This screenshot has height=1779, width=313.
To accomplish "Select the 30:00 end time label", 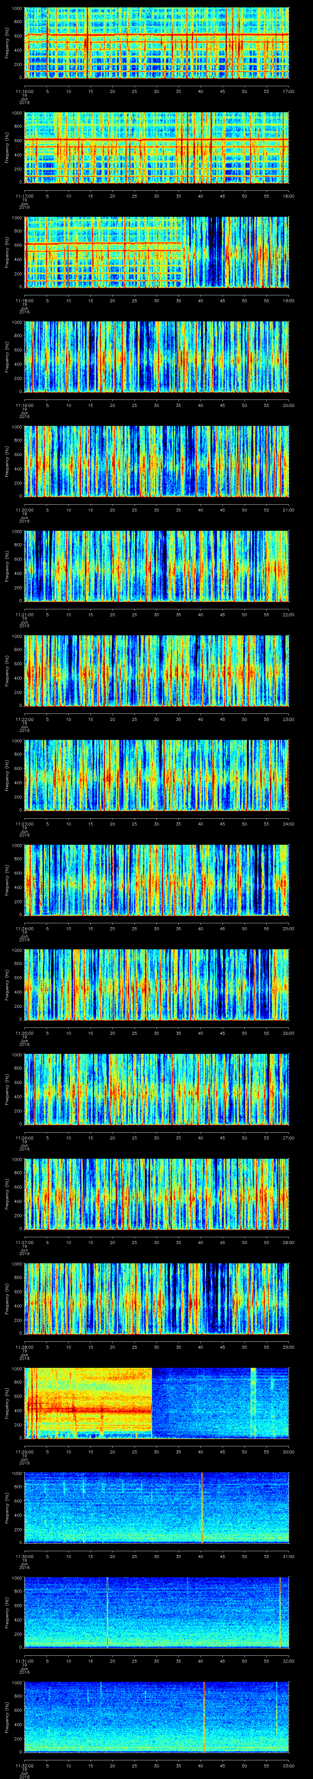I will click(288, 1452).
